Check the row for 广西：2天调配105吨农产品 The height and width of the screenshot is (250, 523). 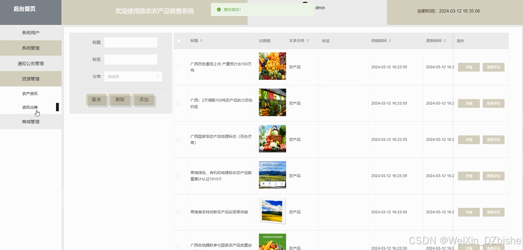178,103
